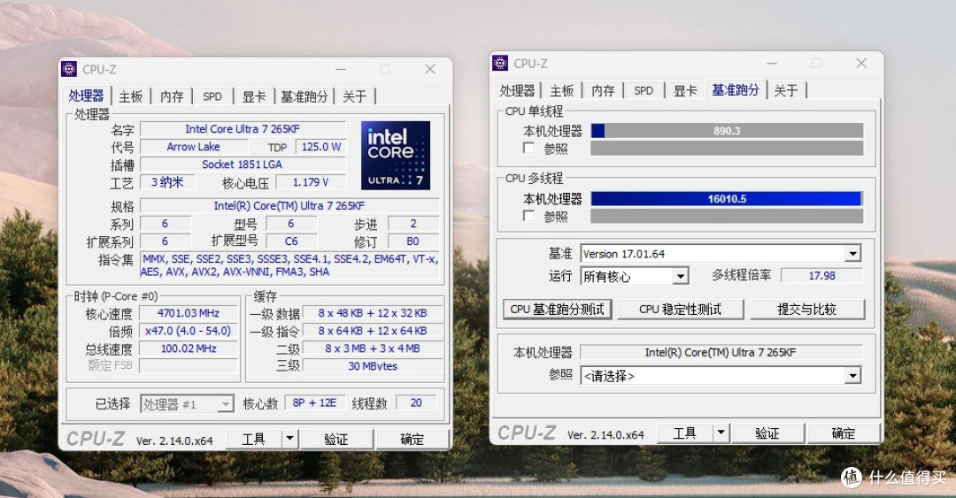Open the 参照 <请选择> dropdown

tap(852, 375)
